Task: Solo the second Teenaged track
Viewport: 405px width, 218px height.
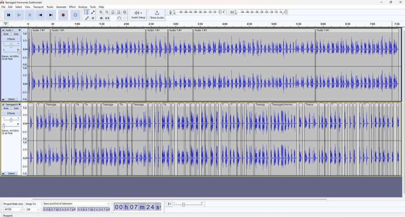Action: (16, 108)
